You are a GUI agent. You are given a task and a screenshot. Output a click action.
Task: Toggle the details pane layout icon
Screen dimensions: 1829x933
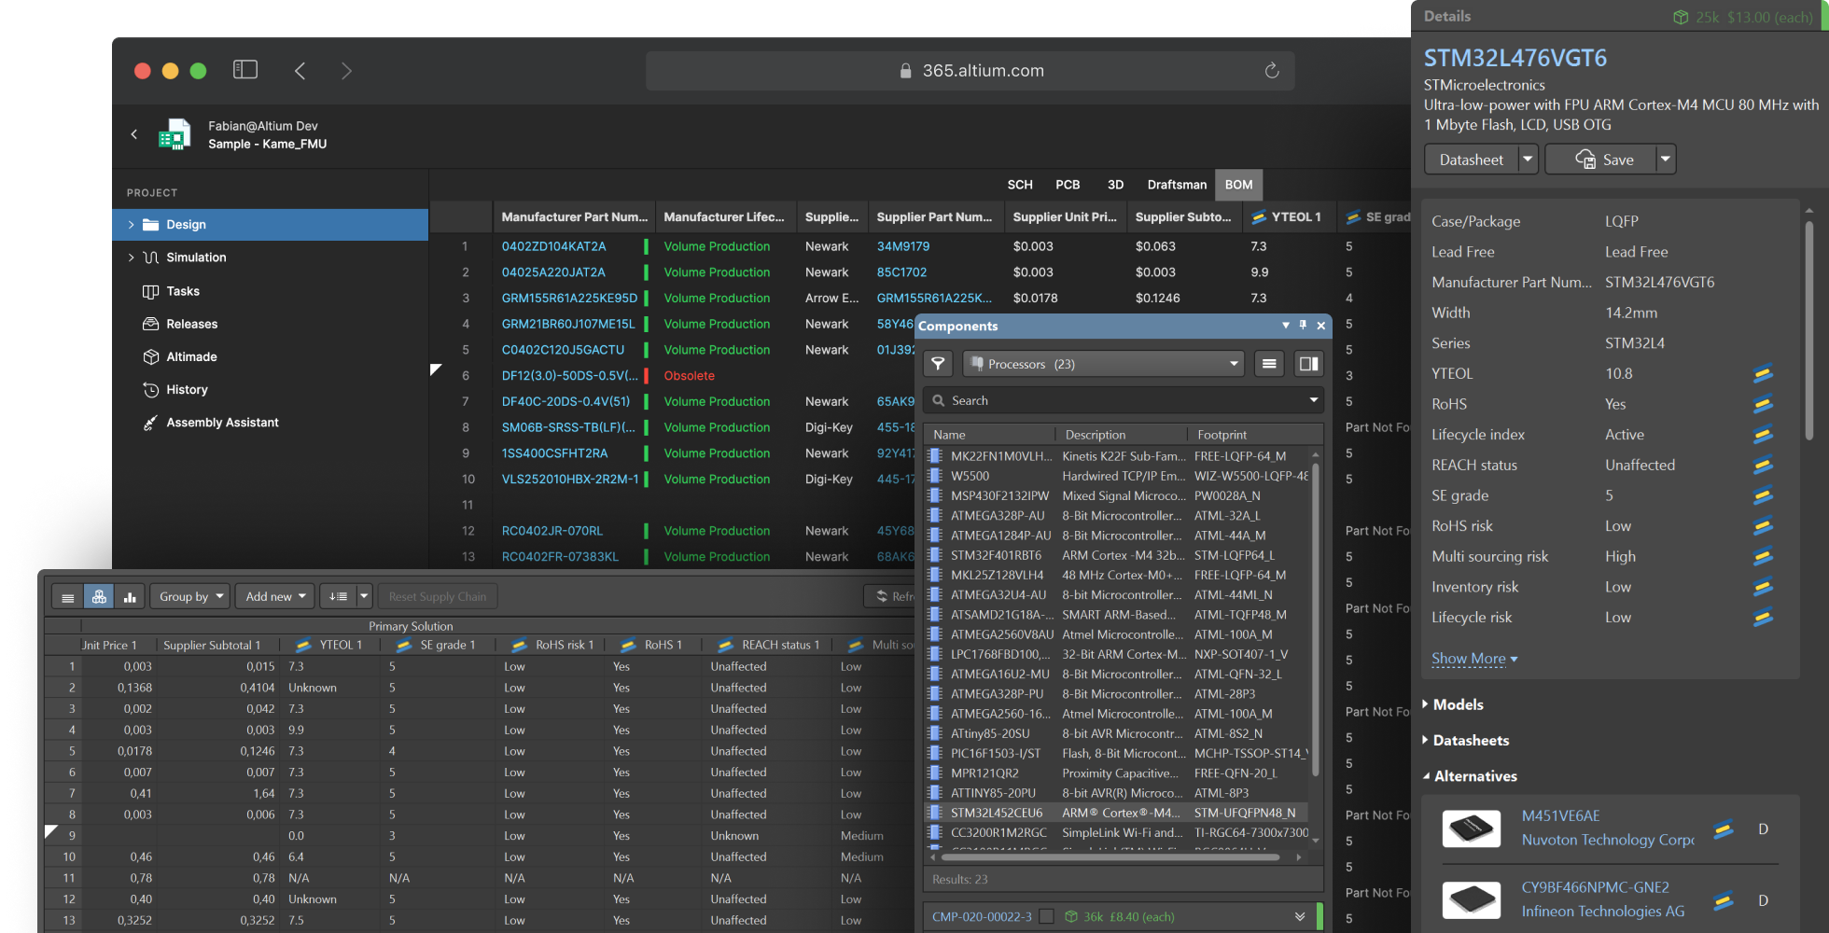(1308, 364)
